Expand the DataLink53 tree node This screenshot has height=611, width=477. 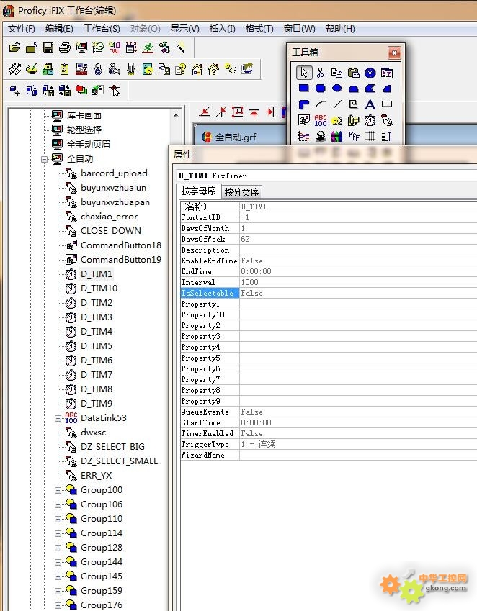coord(58,417)
